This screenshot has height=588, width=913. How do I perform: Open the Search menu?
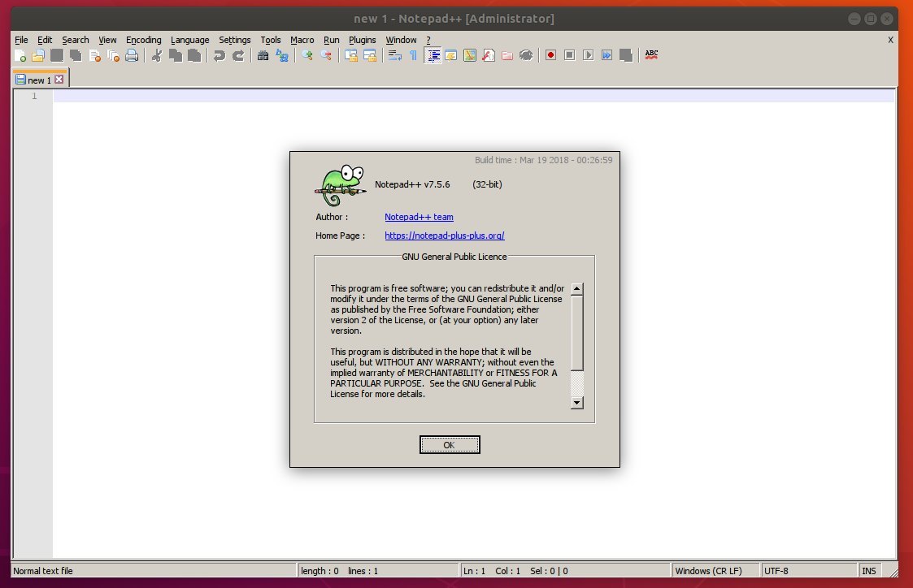[76, 40]
